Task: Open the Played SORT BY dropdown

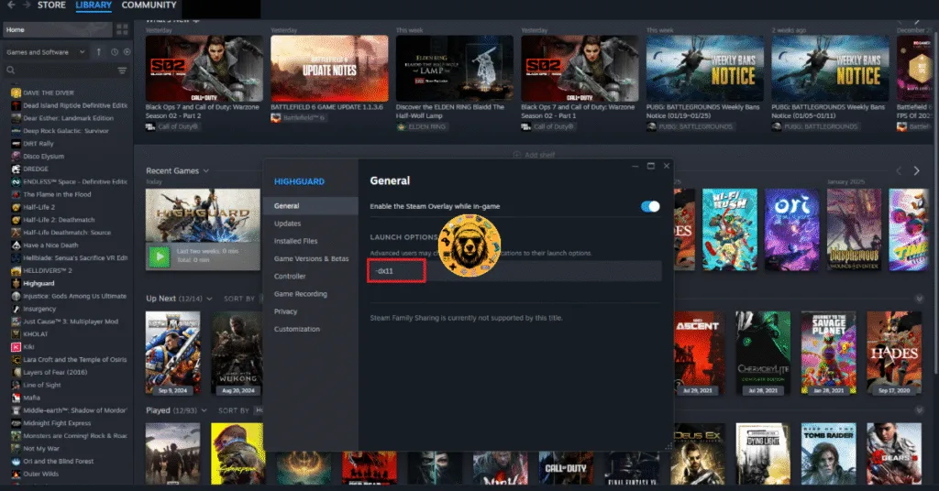Action: coord(240,410)
